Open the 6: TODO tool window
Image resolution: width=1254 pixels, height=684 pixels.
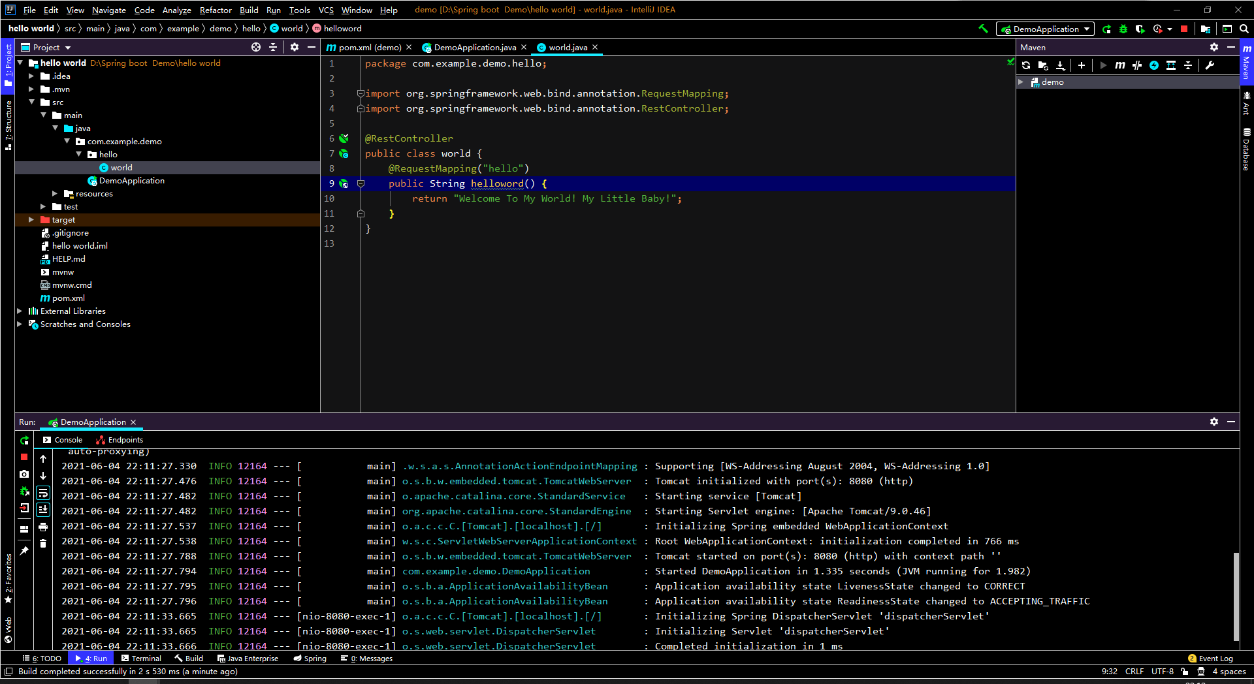click(x=42, y=659)
